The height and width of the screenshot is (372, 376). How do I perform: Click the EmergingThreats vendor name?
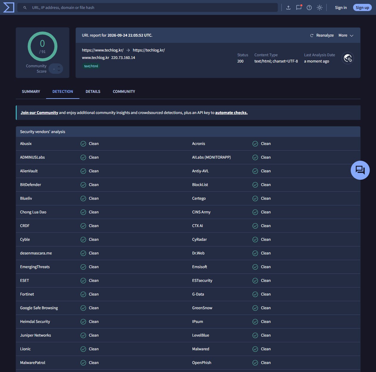tap(35, 267)
